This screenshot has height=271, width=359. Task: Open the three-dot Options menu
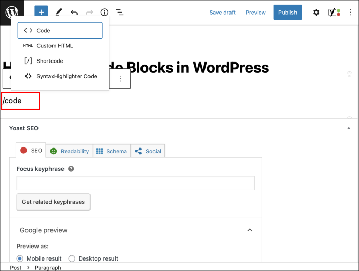click(x=350, y=12)
